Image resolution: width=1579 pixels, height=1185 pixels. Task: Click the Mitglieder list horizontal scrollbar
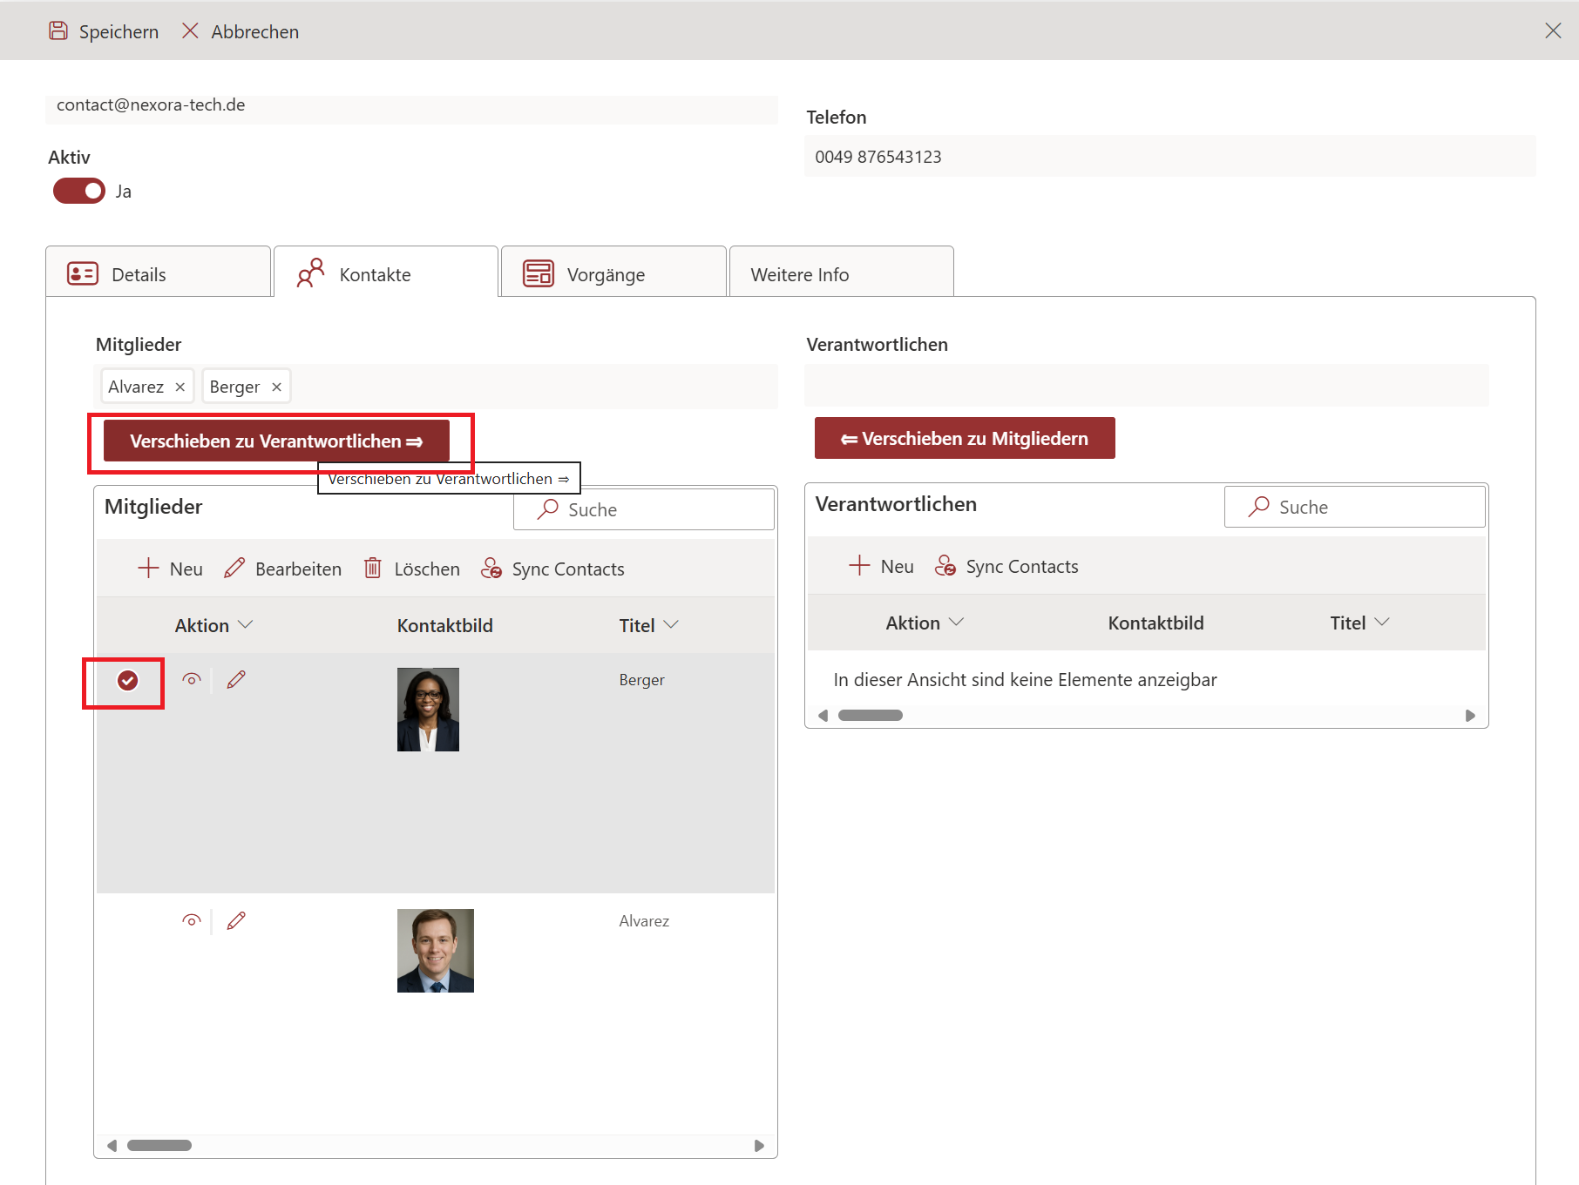(x=159, y=1145)
